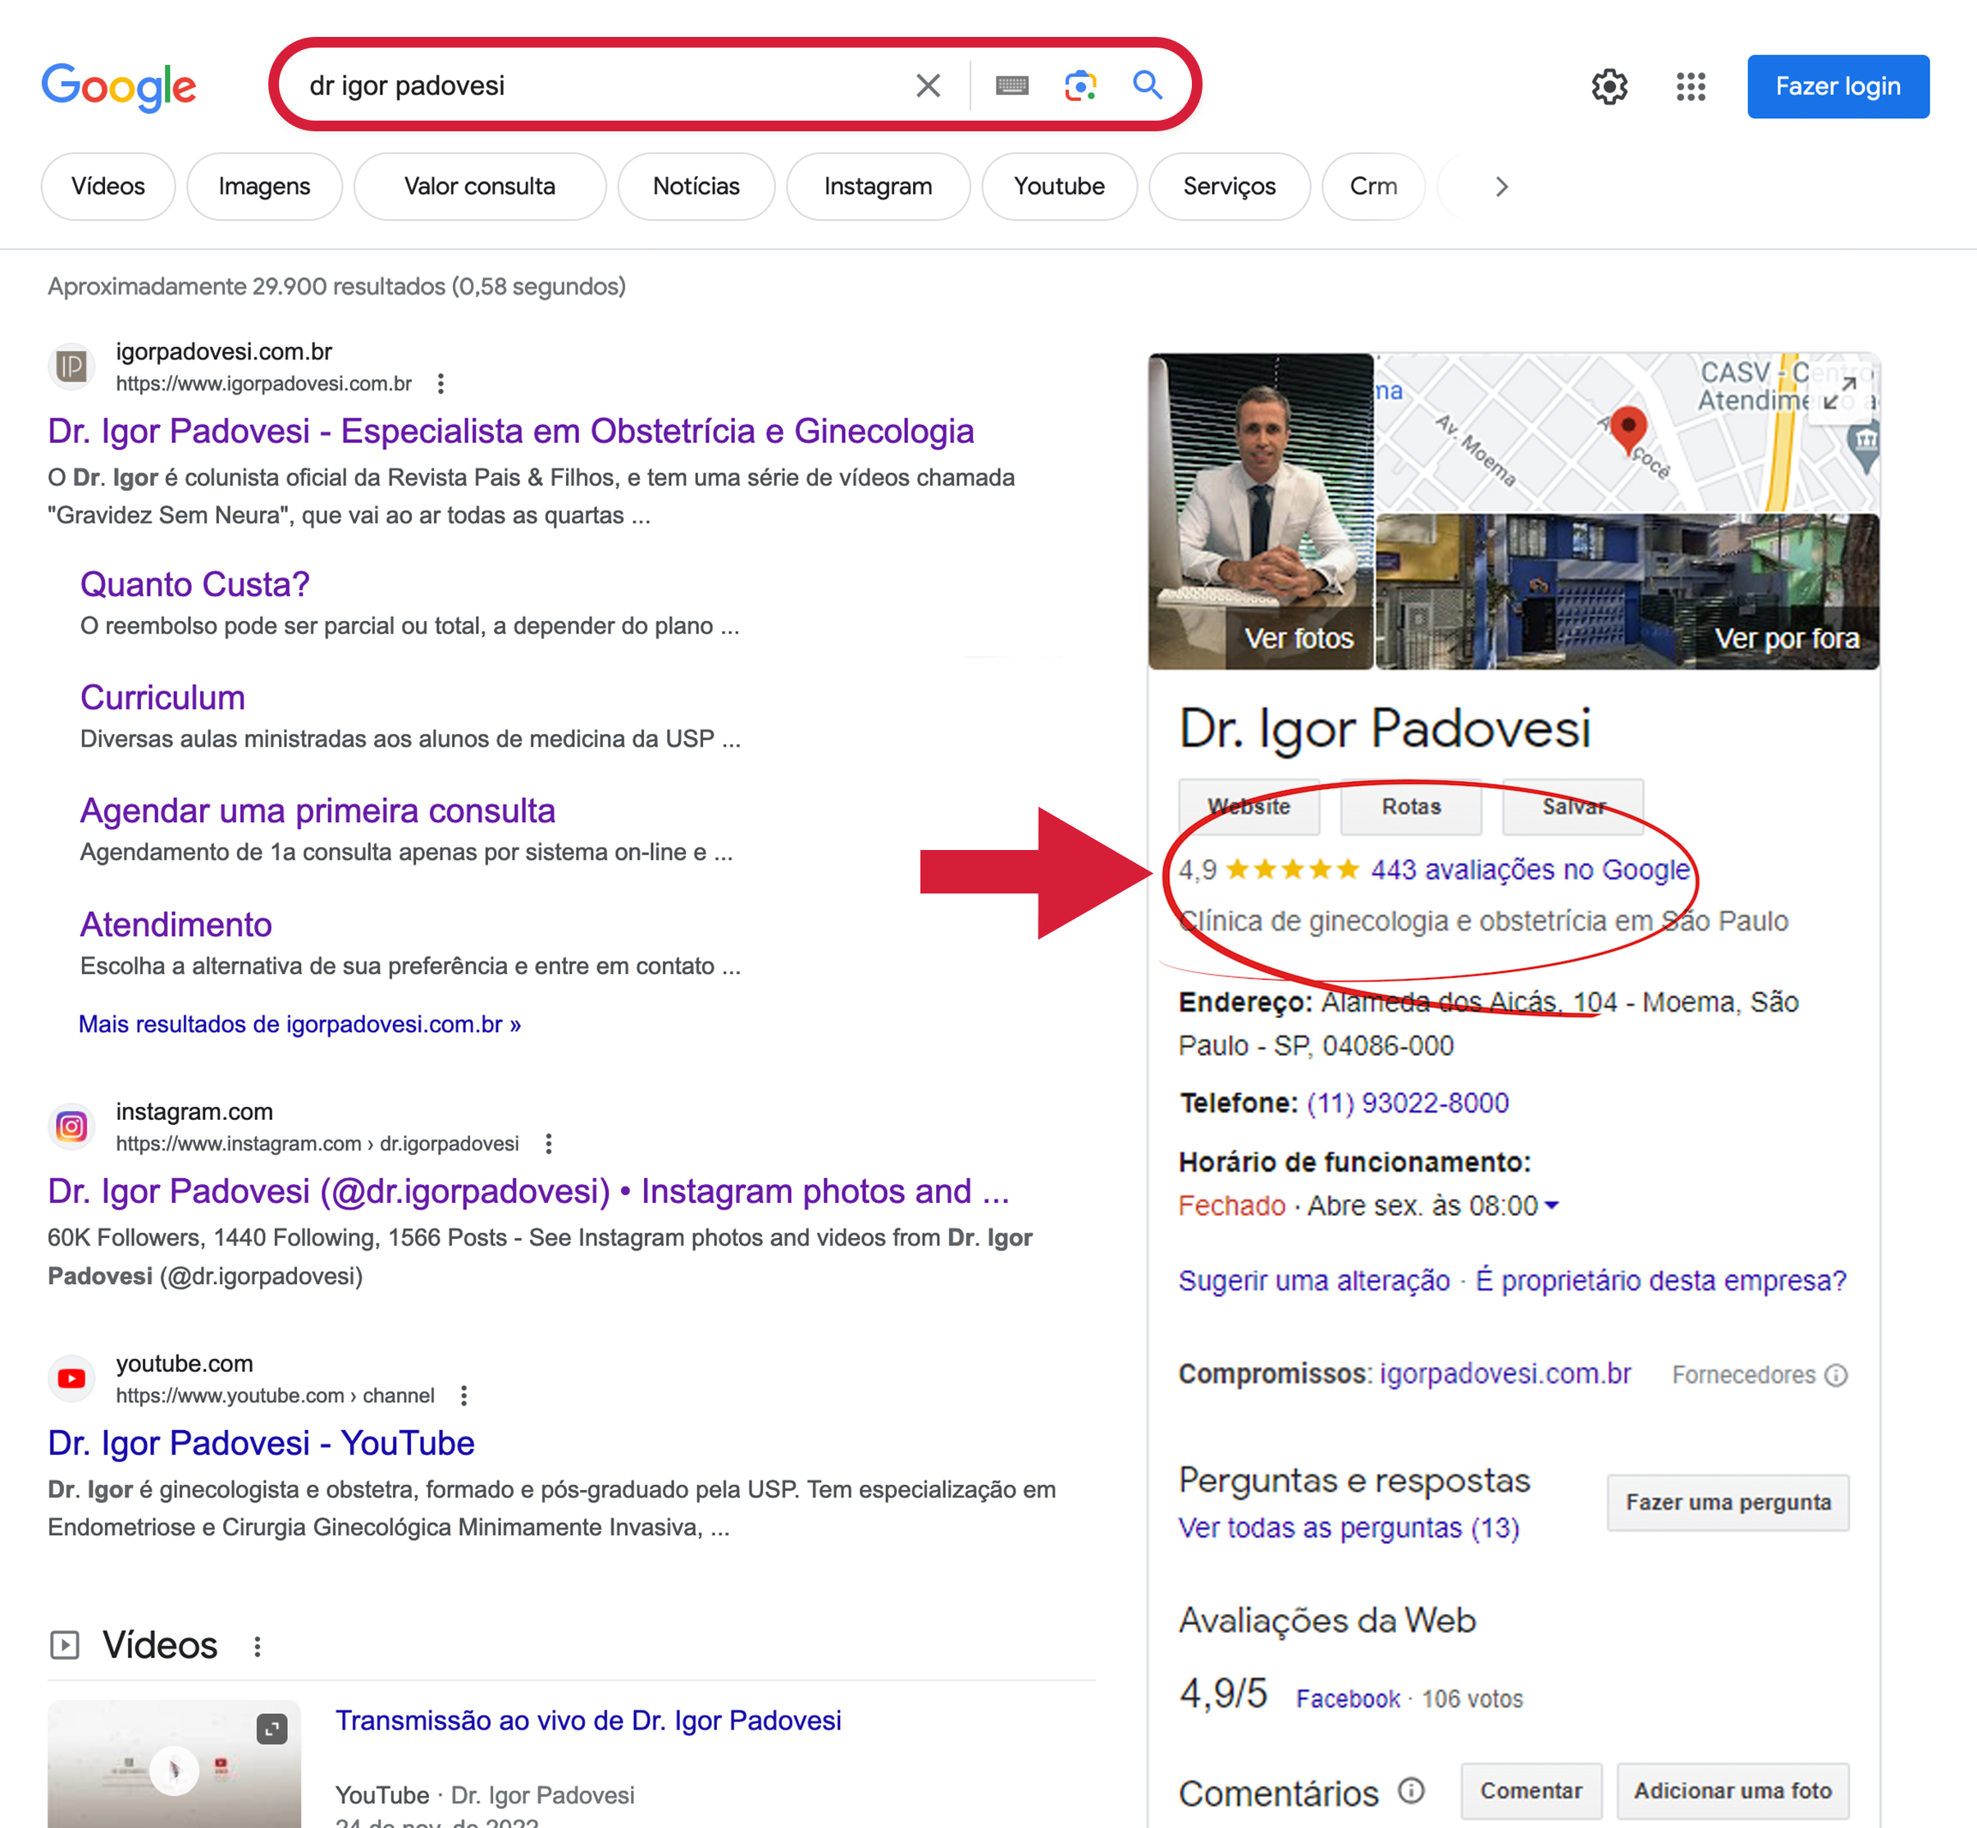Click the Google logo
1977x1828 pixels.
click(x=119, y=87)
